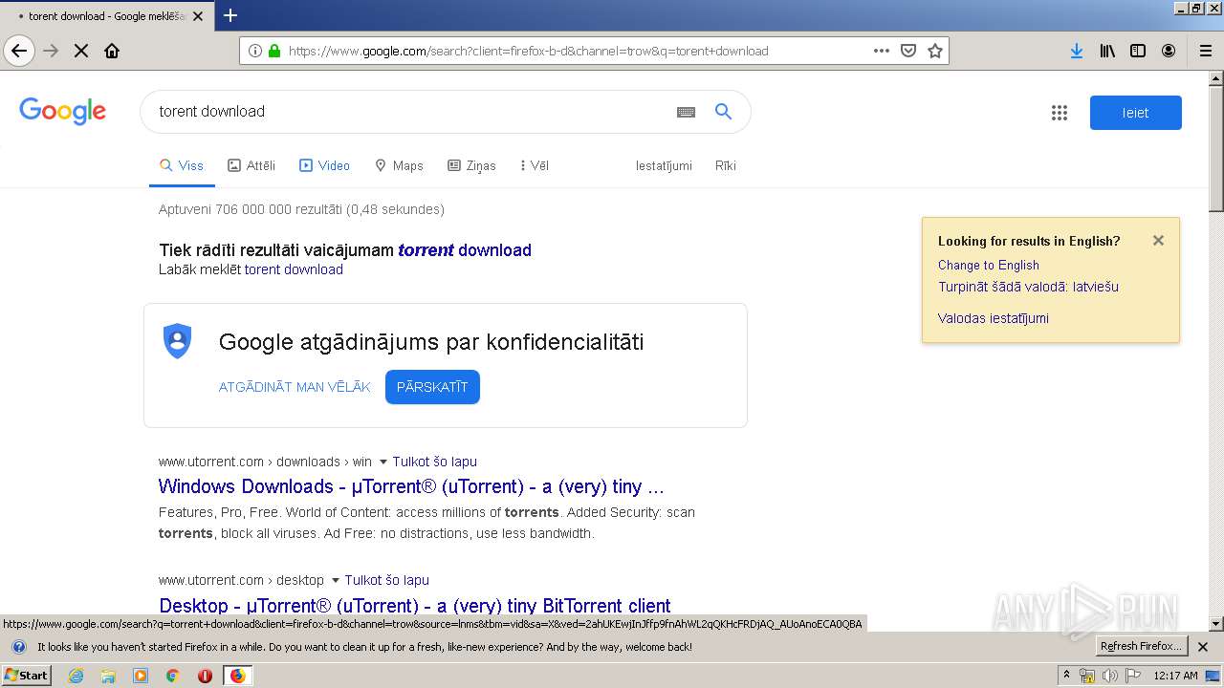The width and height of the screenshot is (1224, 688).
Task: Expand dropdown arrow beside utorrent desktop
Action: pyautogui.click(x=335, y=580)
